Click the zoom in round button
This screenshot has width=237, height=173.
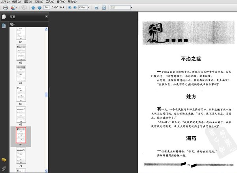(75, 8)
